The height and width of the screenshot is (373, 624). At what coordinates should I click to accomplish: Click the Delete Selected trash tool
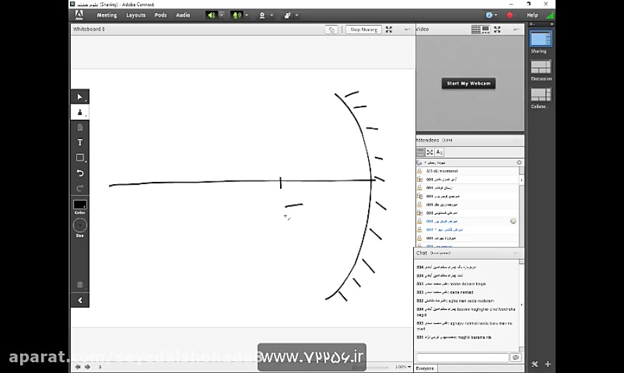80,127
